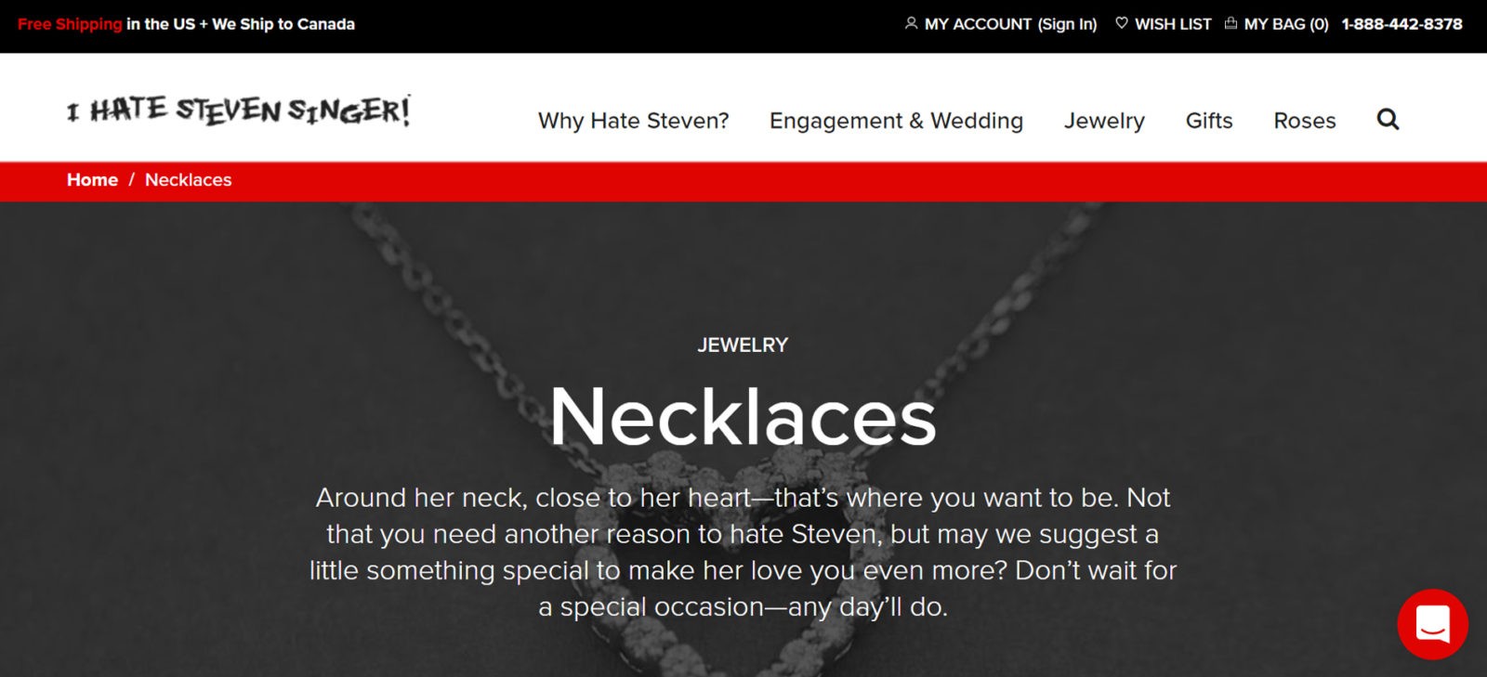Open the Roses navigation menu
The width and height of the screenshot is (1487, 677).
pos(1304,121)
